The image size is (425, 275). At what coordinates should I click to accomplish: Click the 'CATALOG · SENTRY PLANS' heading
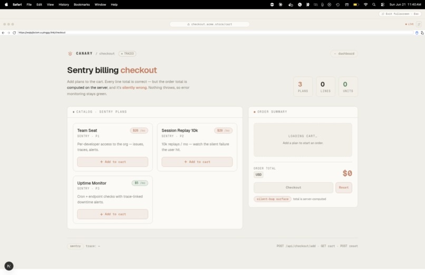101,111
